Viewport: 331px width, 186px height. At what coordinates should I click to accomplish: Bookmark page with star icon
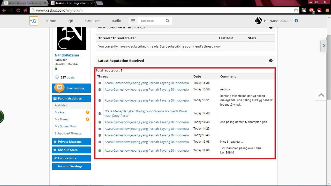click(x=296, y=10)
